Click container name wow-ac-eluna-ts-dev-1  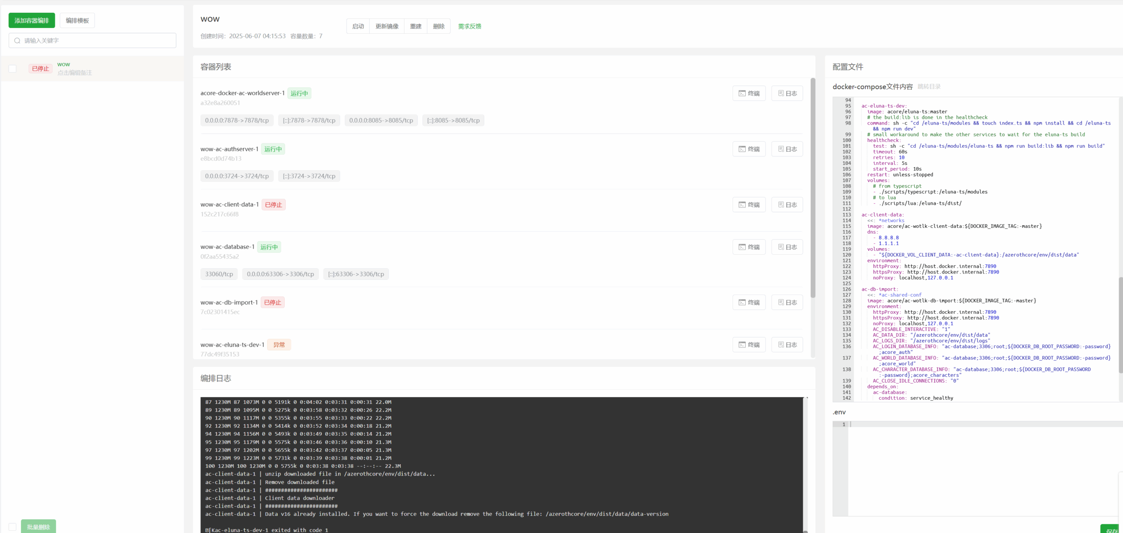232,345
